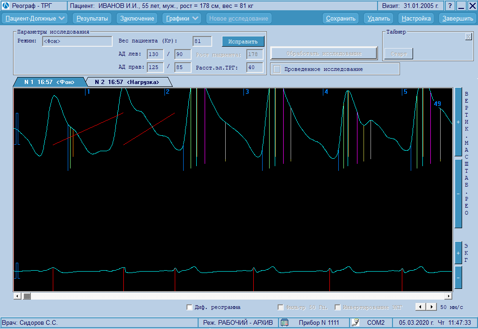Click the Удалить button
Image resolution: width=478 pixels, height=329 pixels.
[x=378, y=18]
